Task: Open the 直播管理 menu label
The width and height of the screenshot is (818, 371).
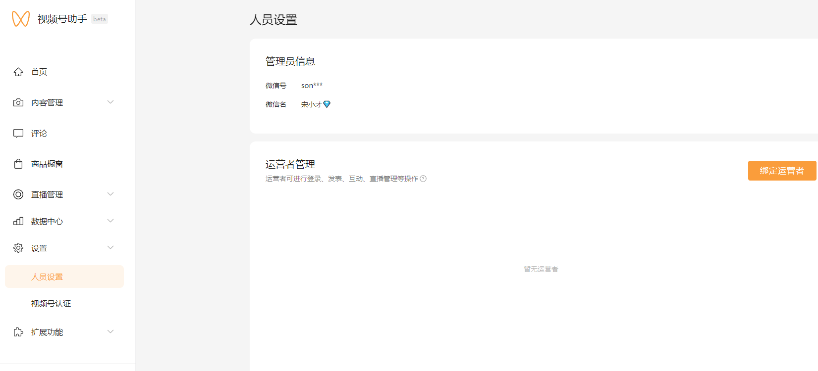Action: pos(47,194)
